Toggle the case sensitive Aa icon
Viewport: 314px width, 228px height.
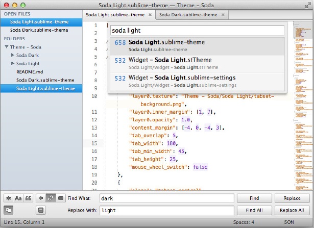(18, 198)
